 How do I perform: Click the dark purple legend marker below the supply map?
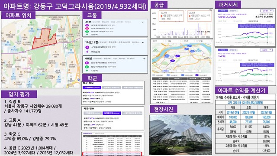coord(197,75)
